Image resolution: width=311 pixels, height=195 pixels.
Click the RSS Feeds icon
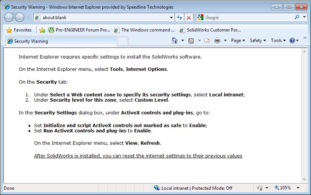(x=191, y=41)
